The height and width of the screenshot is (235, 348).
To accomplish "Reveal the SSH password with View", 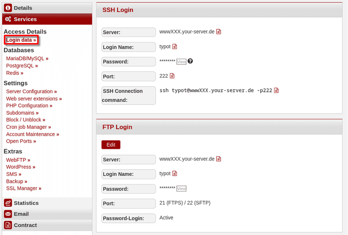I will pos(181,62).
